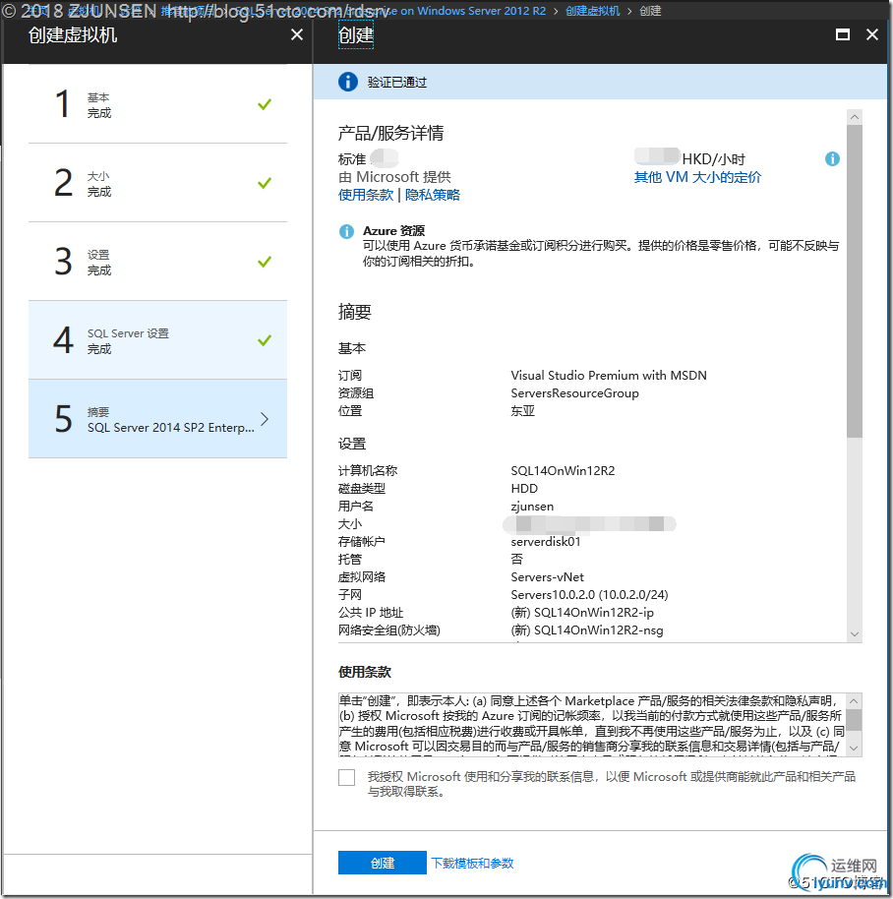Click the summary pane vertical scrollbar thumb

(855, 281)
